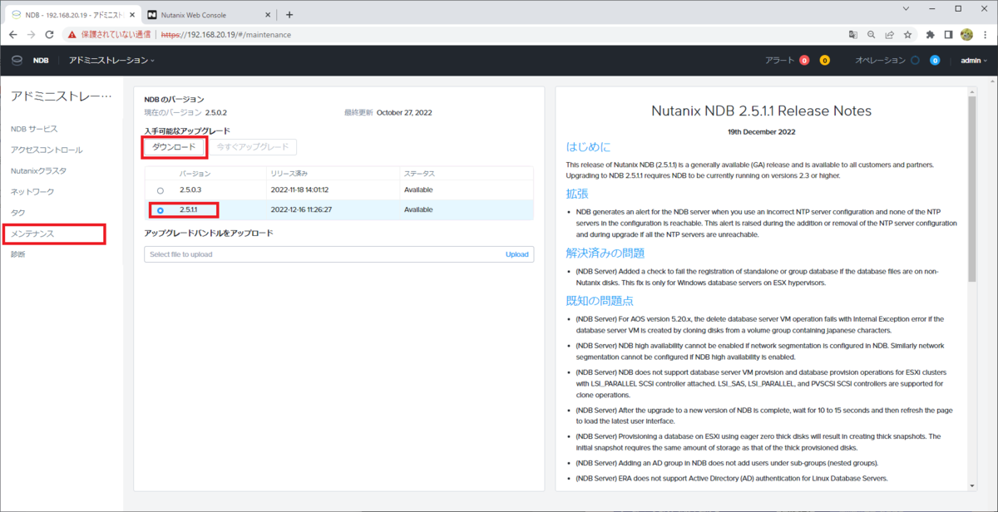Click the insecure connection warning icon
The image size is (998, 512).
[x=72, y=35]
